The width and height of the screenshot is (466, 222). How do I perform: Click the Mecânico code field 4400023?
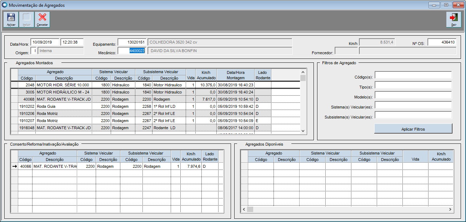(x=132, y=51)
